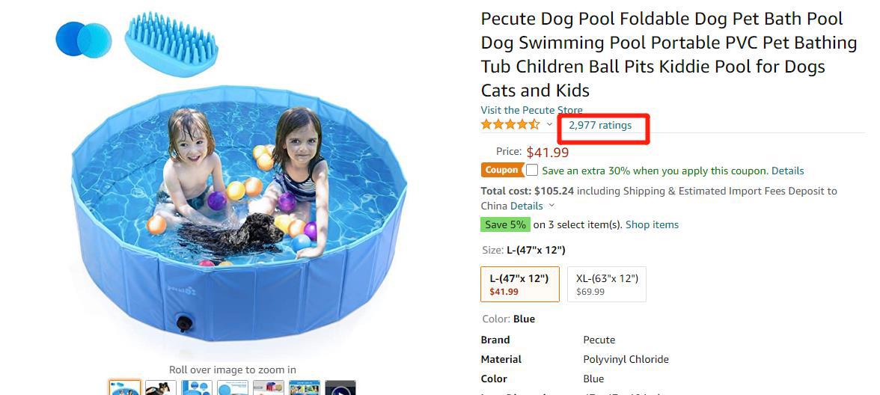Screen dimensions: 880x395
Task: Select the L-(47"x 12") size option
Action: [519, 284]
